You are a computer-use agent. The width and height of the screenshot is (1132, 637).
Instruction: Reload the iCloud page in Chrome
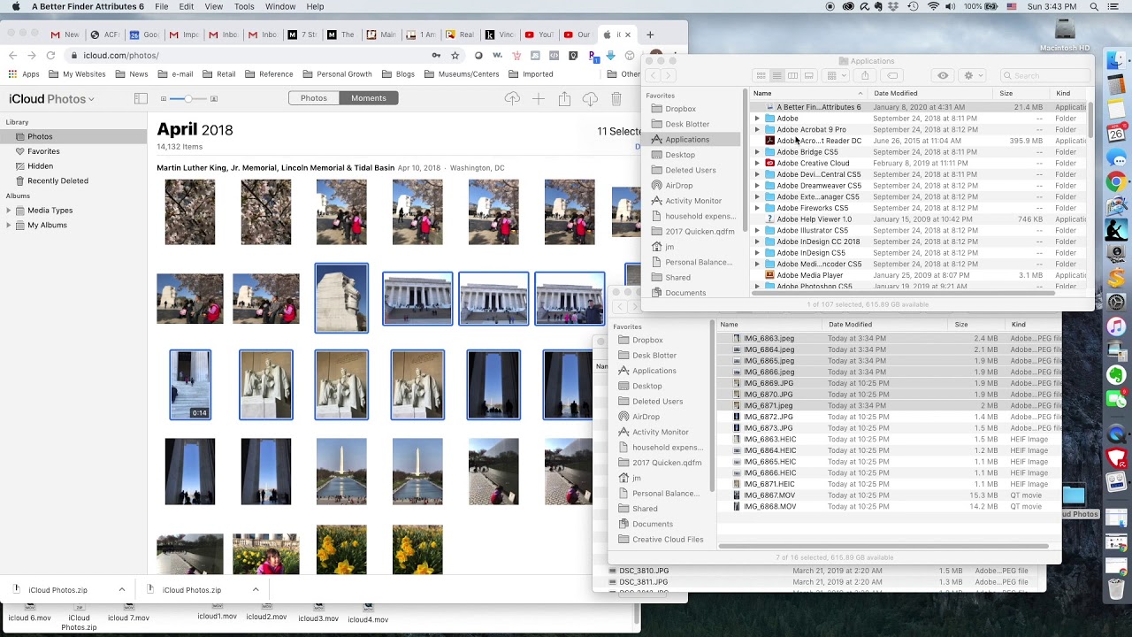click(50, 55)
